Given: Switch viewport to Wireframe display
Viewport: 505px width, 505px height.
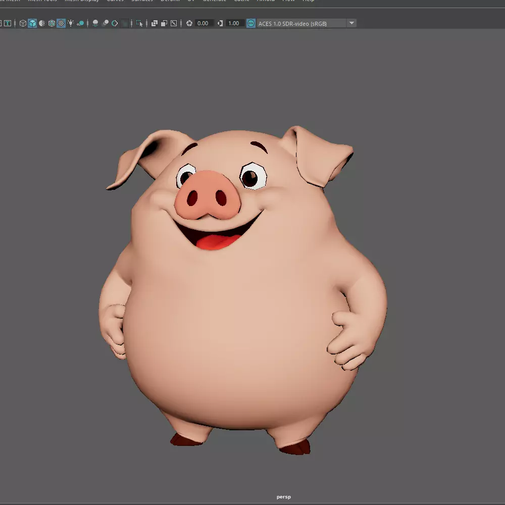Looking at the screenshot, I should click(23, 23).
